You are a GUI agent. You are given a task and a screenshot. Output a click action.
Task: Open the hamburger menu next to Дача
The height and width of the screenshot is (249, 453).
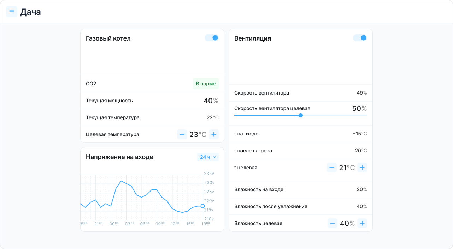click(12, 12)
